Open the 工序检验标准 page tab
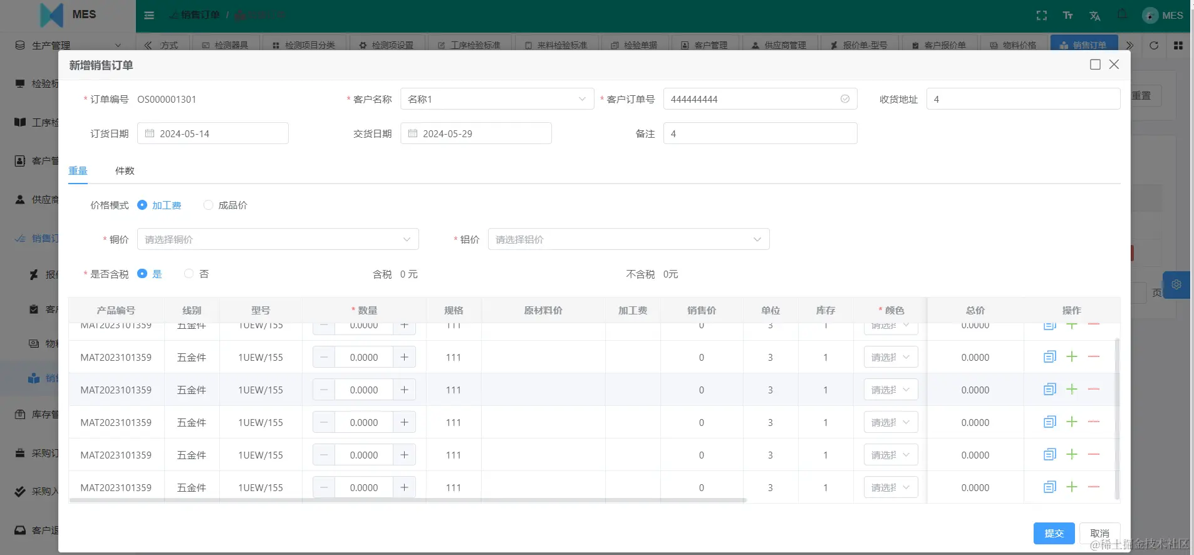 click(x=469, y=45)
